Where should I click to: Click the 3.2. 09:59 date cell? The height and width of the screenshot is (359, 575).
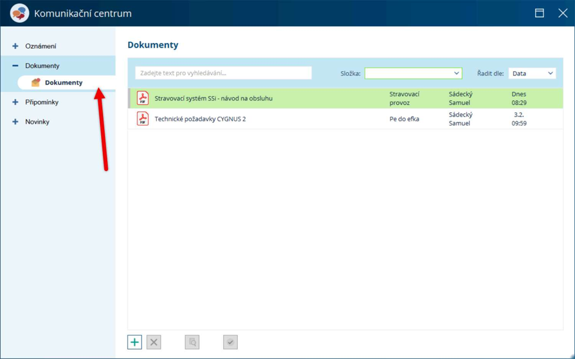pyautogui.click(x=519, y=119)
